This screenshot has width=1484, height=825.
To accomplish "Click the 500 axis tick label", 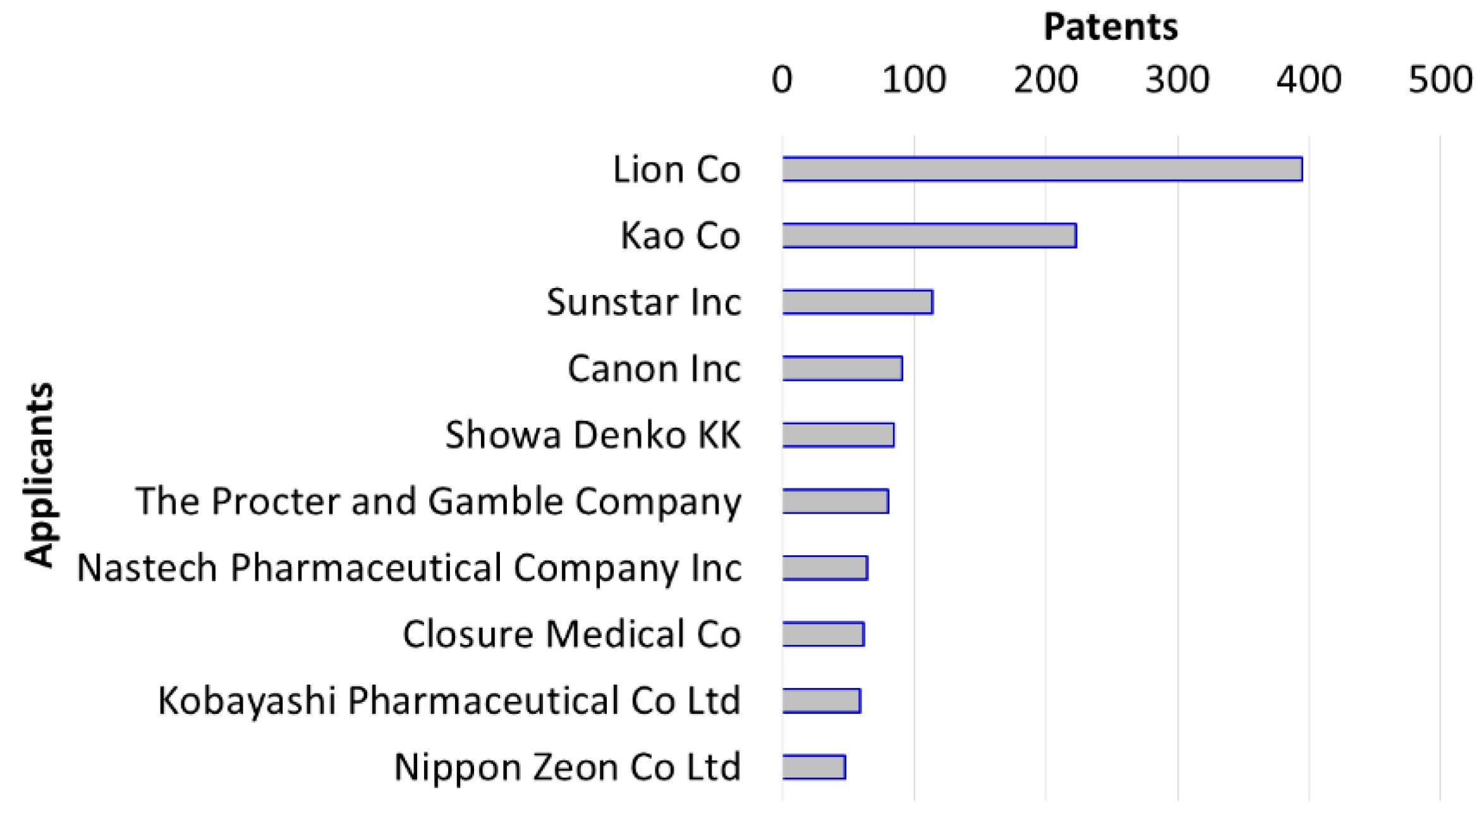I will pyautogui.click(x=1440, y=80).
